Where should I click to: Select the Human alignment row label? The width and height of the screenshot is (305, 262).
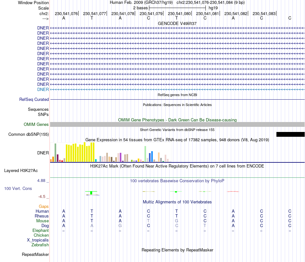(x=42, y=211)
